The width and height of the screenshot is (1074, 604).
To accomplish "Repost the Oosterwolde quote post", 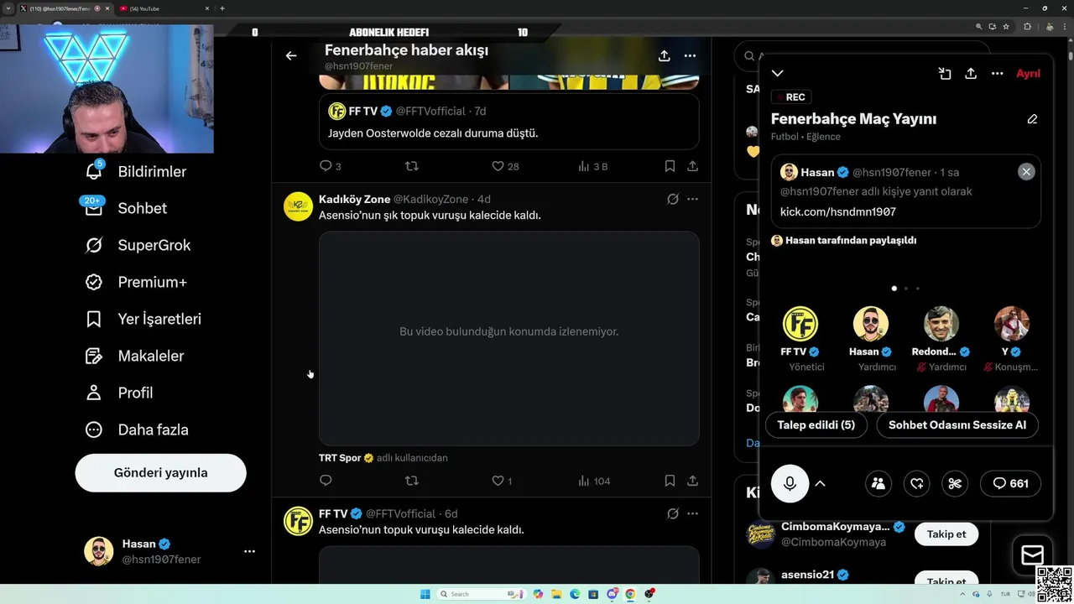I will click(411, 166).
